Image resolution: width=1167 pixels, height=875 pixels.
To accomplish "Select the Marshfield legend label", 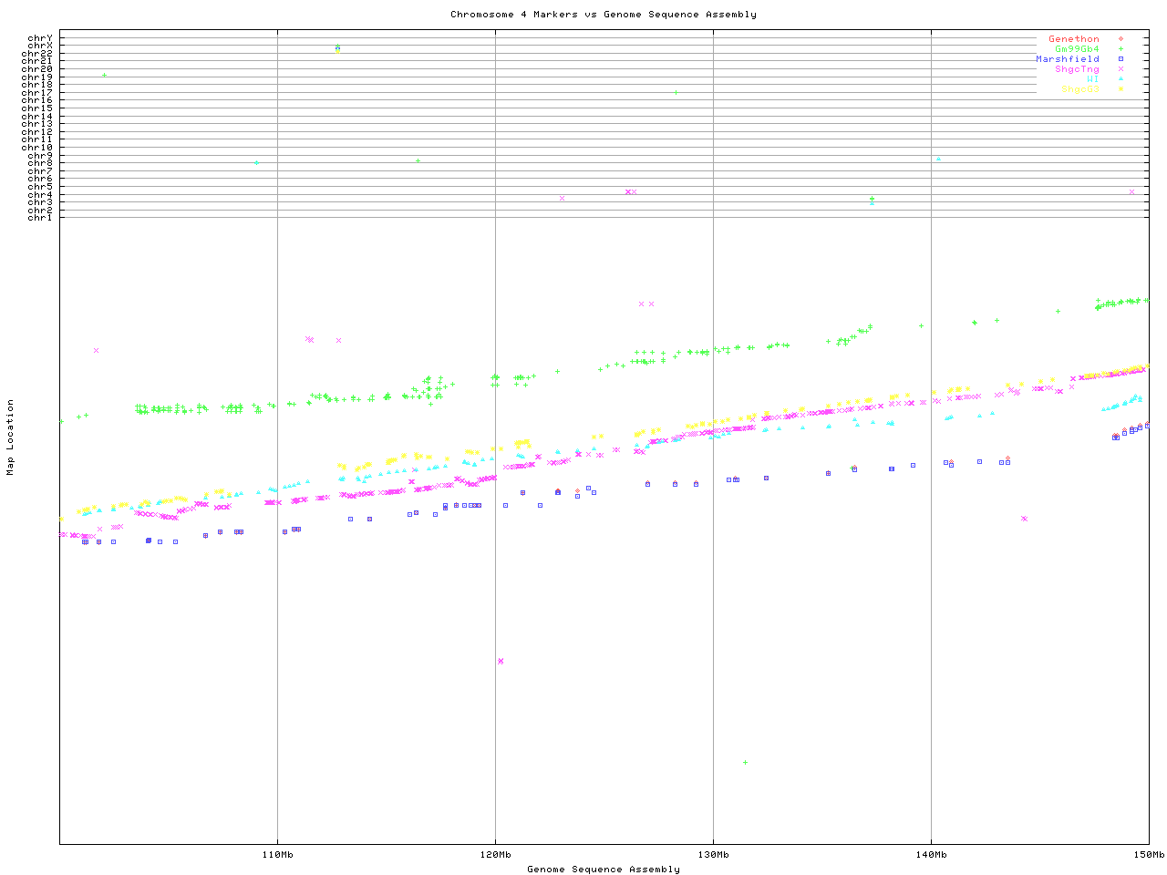I will (x=1067, y=59).
